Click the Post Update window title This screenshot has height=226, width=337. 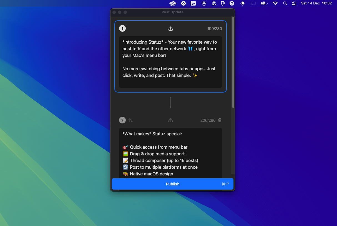coord(172,12)
